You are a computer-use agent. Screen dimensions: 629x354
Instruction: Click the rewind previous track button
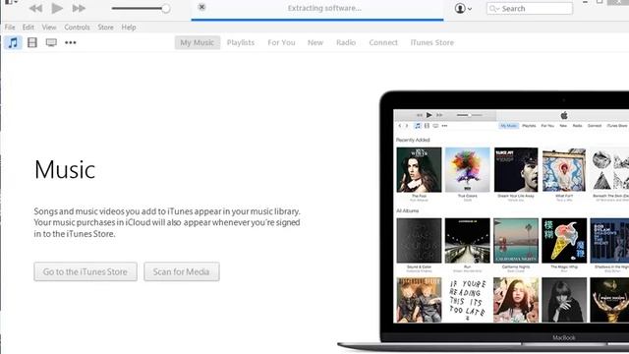click(x=35, y=8)
